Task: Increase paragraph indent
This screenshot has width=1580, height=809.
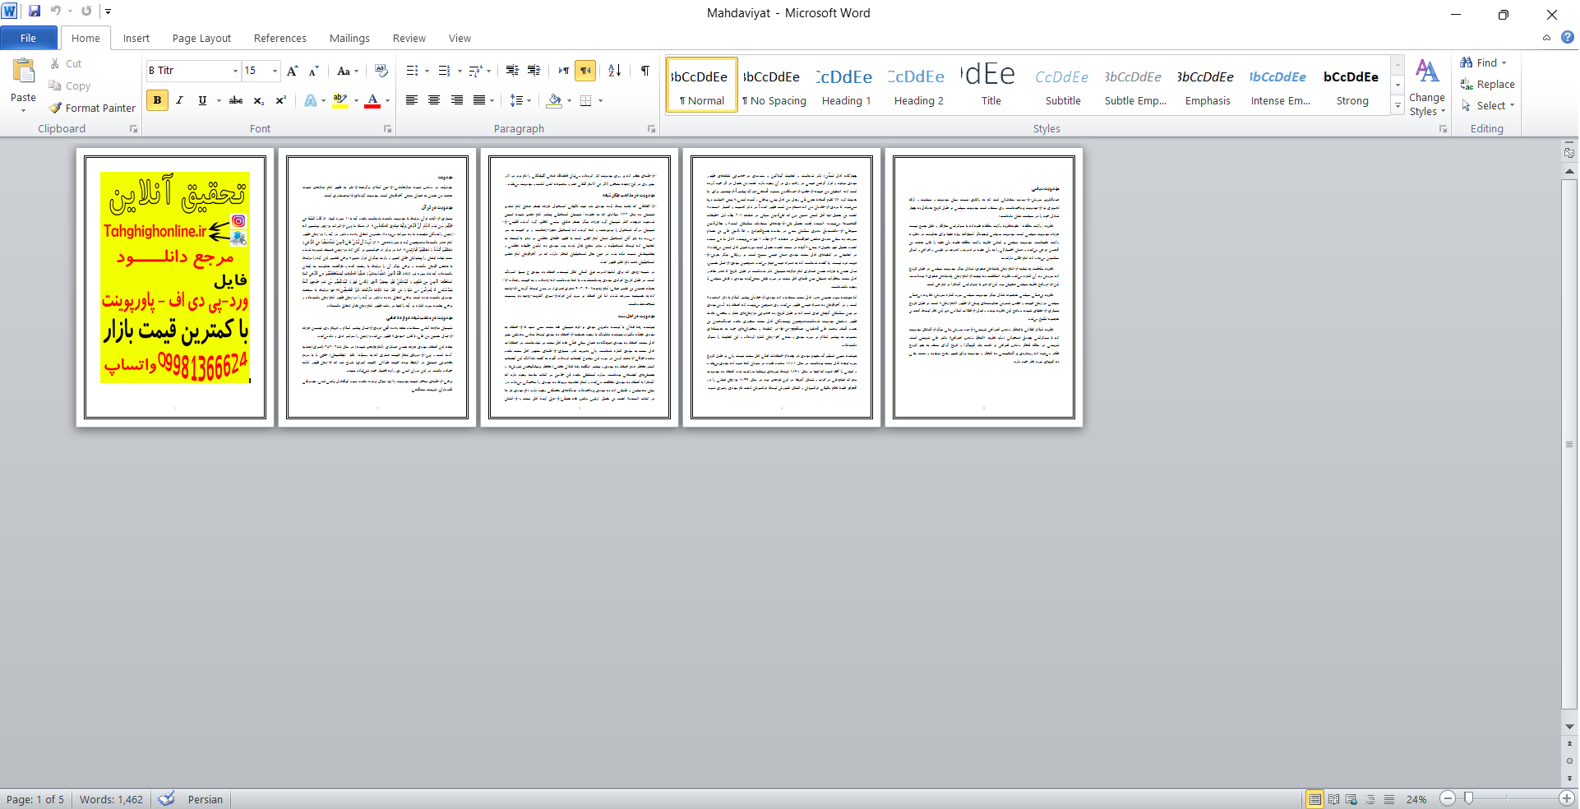Action: coord(534,71)
